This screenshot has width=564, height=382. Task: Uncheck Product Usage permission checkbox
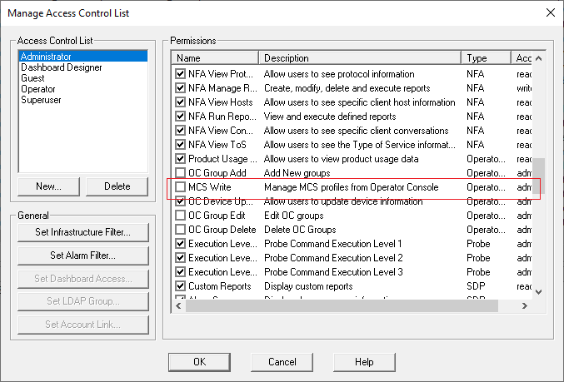181,159
